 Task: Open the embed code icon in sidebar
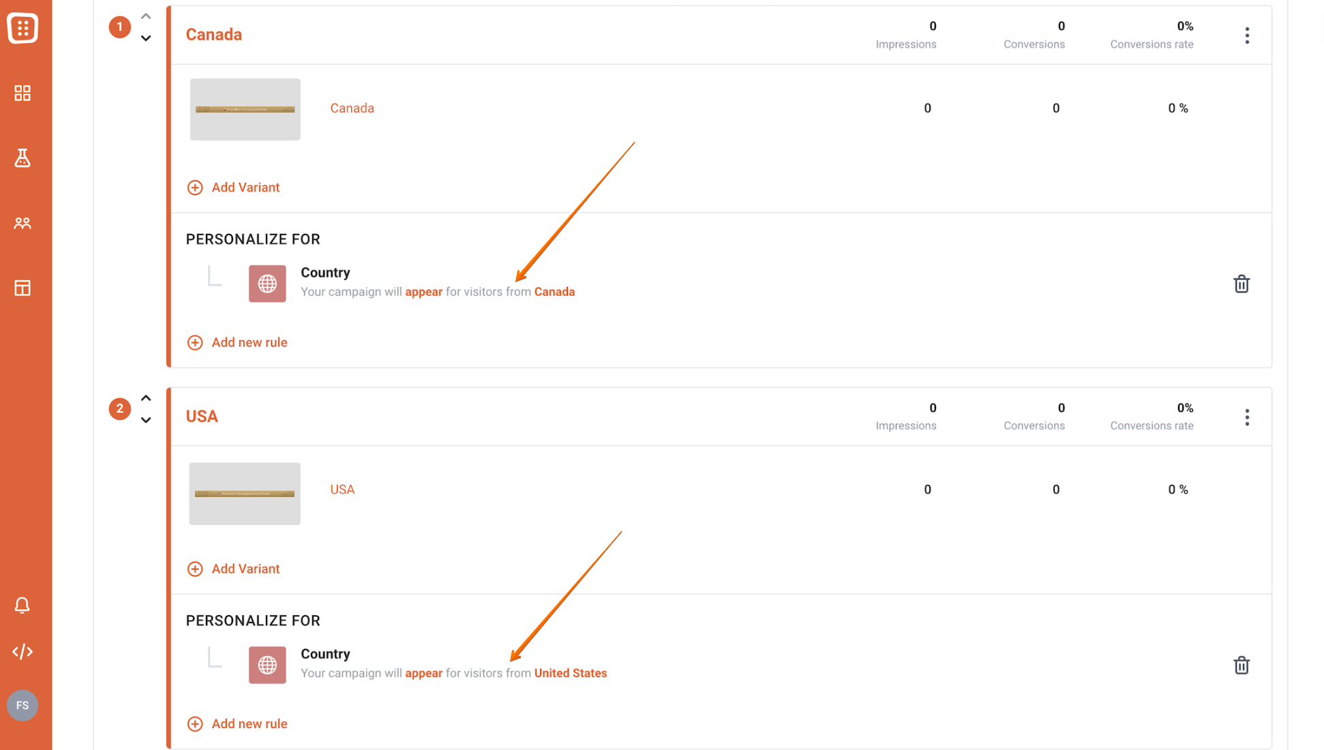(22, 652)
